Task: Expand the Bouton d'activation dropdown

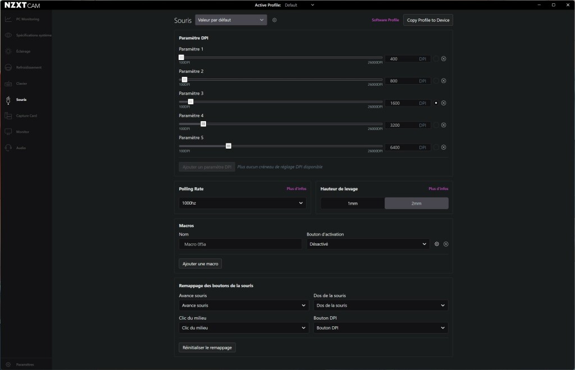Action: pos(368,244)
